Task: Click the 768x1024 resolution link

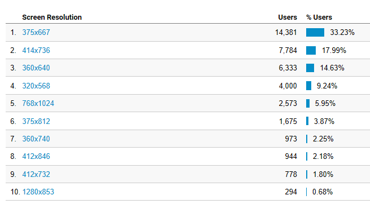Action: point(38,103)
